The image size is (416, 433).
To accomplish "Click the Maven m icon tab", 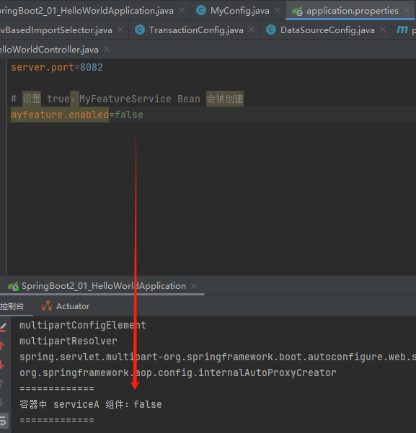I will point(402,30).
